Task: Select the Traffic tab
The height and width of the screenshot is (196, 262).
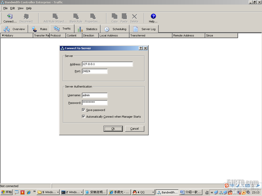Action: click(x=62, y=29)
